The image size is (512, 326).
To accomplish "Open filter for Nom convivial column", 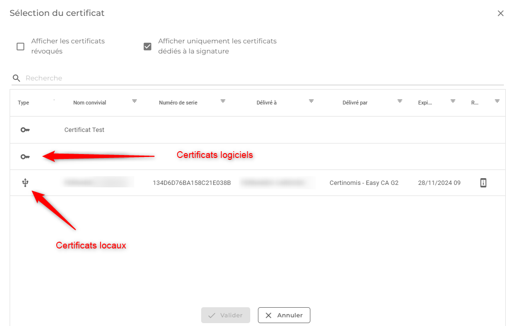I will [x=134, y=101].
